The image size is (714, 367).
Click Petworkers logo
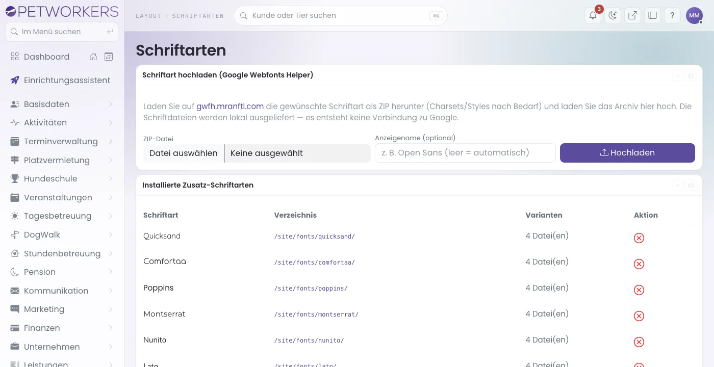62,11
